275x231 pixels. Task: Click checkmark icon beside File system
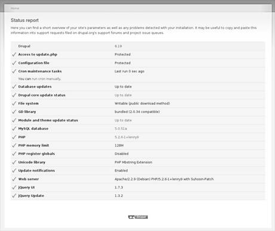(14, 104)
